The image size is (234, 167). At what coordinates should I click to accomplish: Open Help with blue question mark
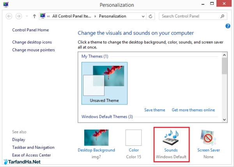click(228, 26)
